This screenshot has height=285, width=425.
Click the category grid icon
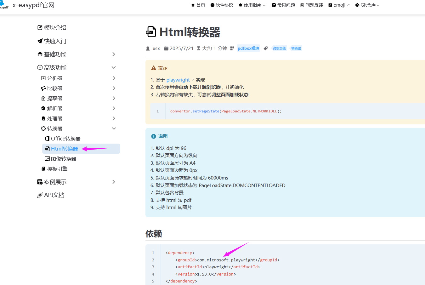[x=232, y=48]
